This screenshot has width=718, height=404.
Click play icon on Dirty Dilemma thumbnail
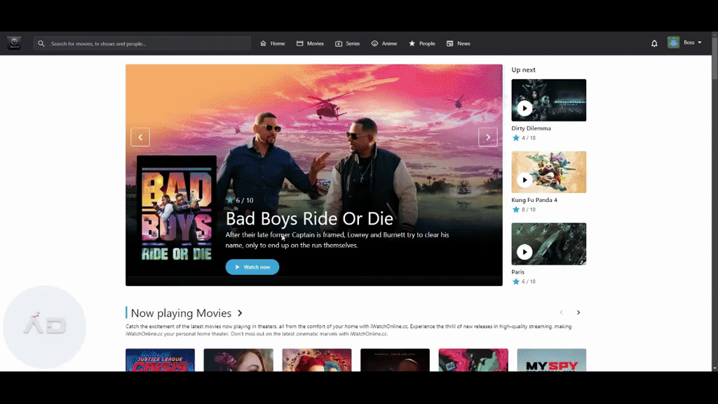tap(524, 108)
